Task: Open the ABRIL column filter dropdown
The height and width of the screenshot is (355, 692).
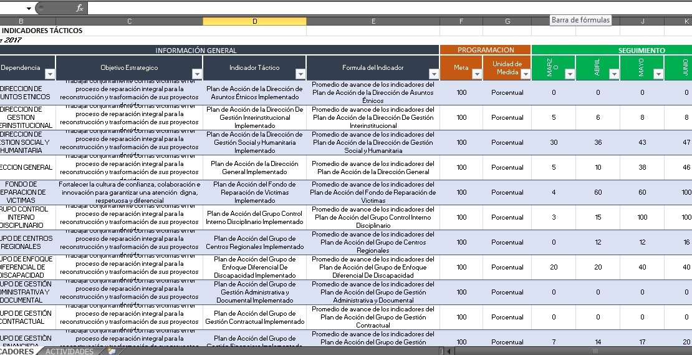Action: pyautogui.click(x=614, y=74)
